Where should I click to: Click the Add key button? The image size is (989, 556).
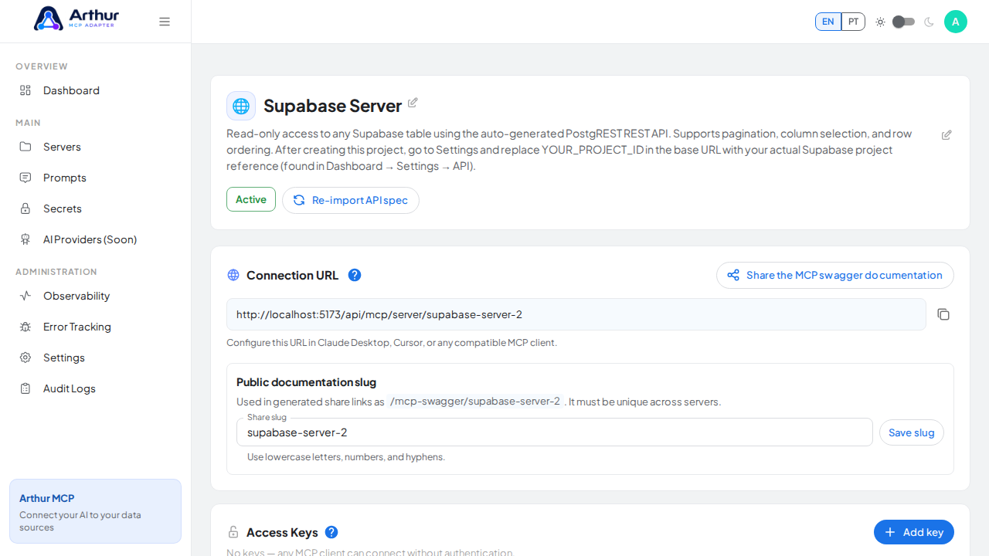point(914,532)
